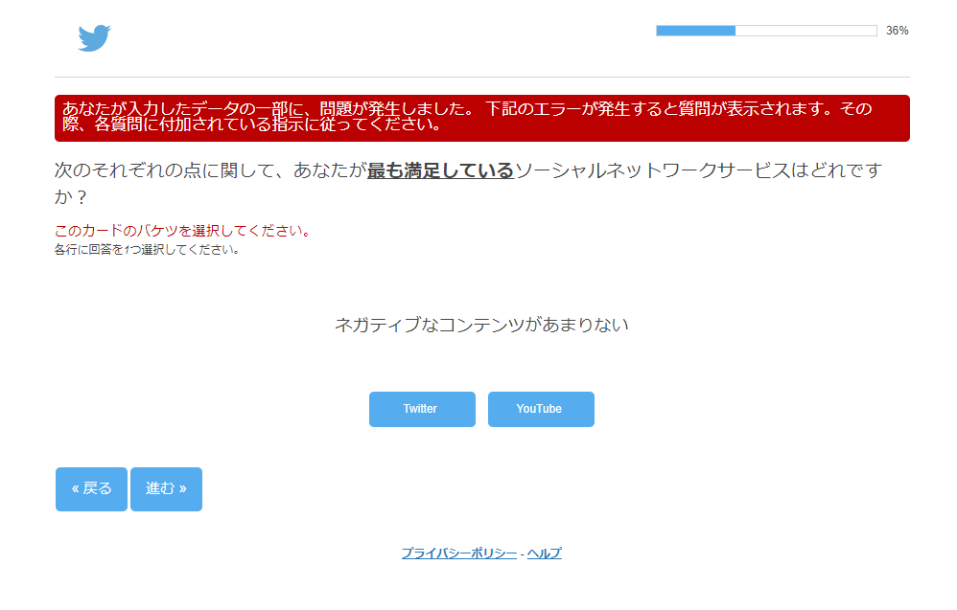The width and height of the screenshot is (957, 610).
Task: Open the ヘルプ link
Action: point(544,554)
